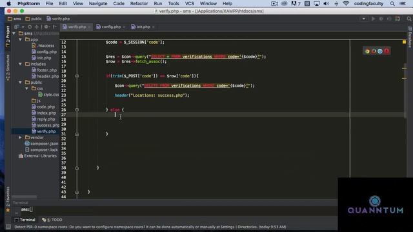
Task: Open the Opera browser preview icon
Action: tap(387, 52)
